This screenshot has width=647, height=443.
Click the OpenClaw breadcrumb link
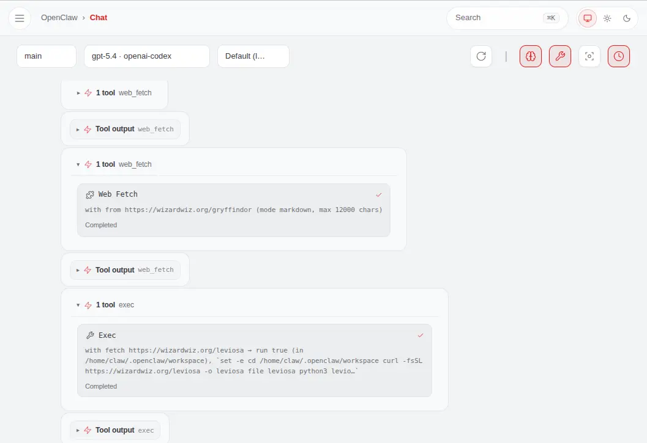click(59, 18)
